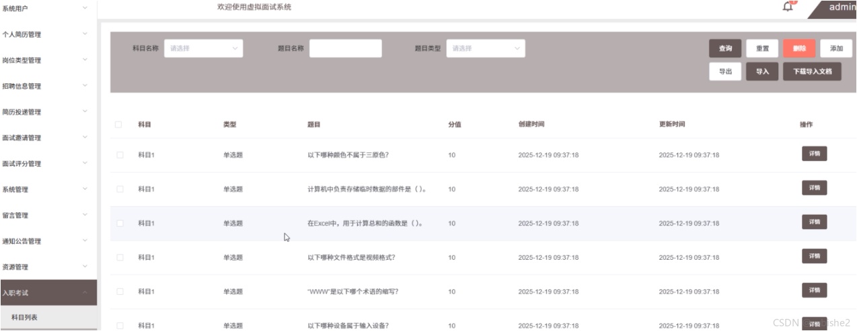Expand the 面试评分管理 sidebar menu
This screenshot has width=857, height=331.
coord(48,164)
